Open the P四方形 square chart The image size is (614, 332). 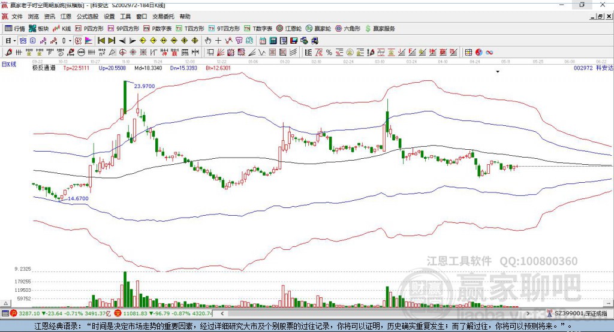[x=89, y=29]
